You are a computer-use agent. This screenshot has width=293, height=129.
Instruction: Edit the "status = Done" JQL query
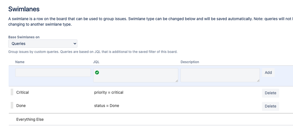[107, 106]
